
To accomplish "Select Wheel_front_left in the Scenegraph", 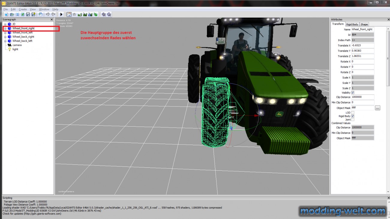I will point(22,32).
